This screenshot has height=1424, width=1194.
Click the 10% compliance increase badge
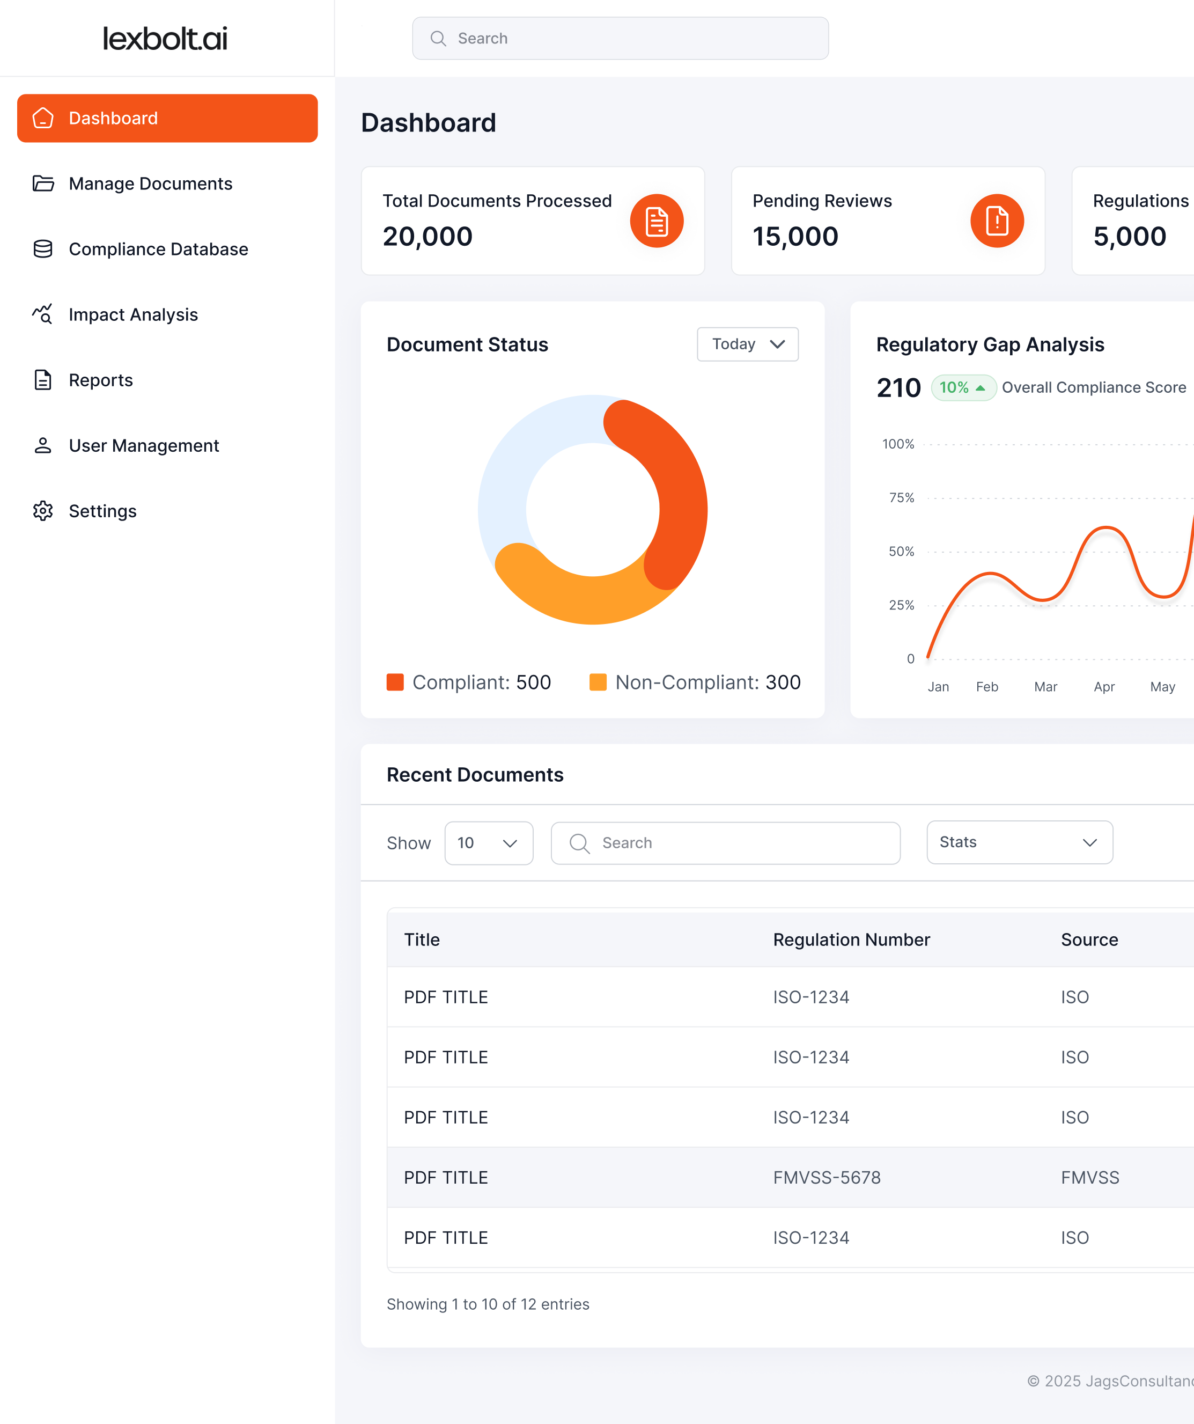click(962, 388)
